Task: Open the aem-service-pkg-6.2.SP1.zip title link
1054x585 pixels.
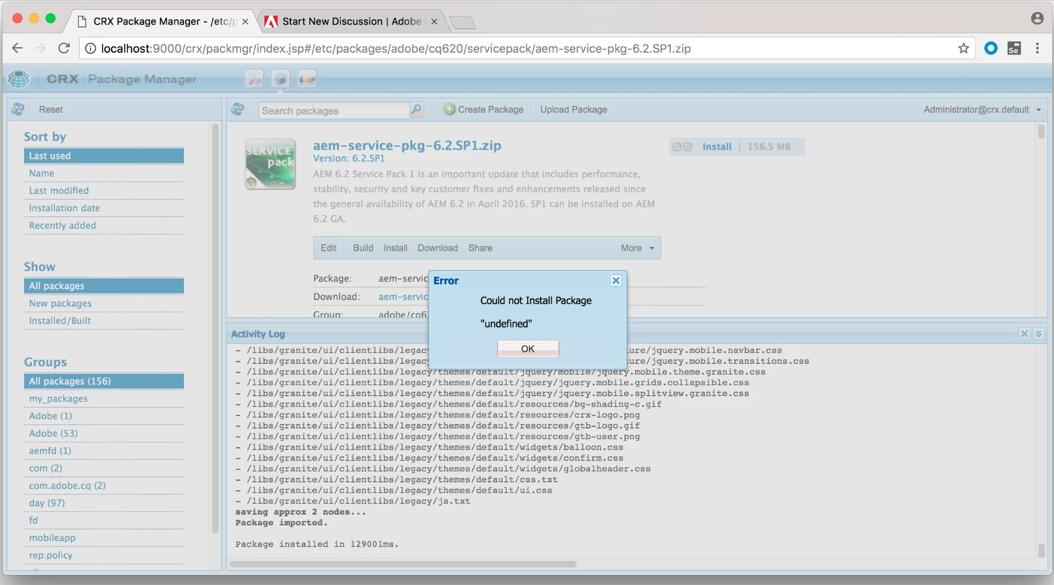Action: (407, 145)
